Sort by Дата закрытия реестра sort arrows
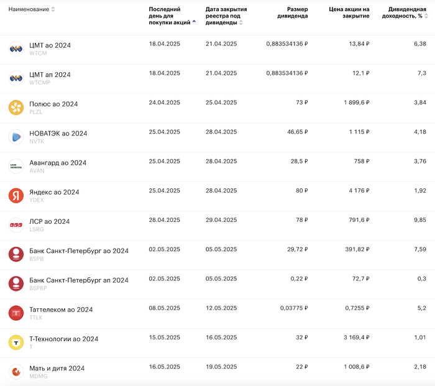 tap(241, 22)
